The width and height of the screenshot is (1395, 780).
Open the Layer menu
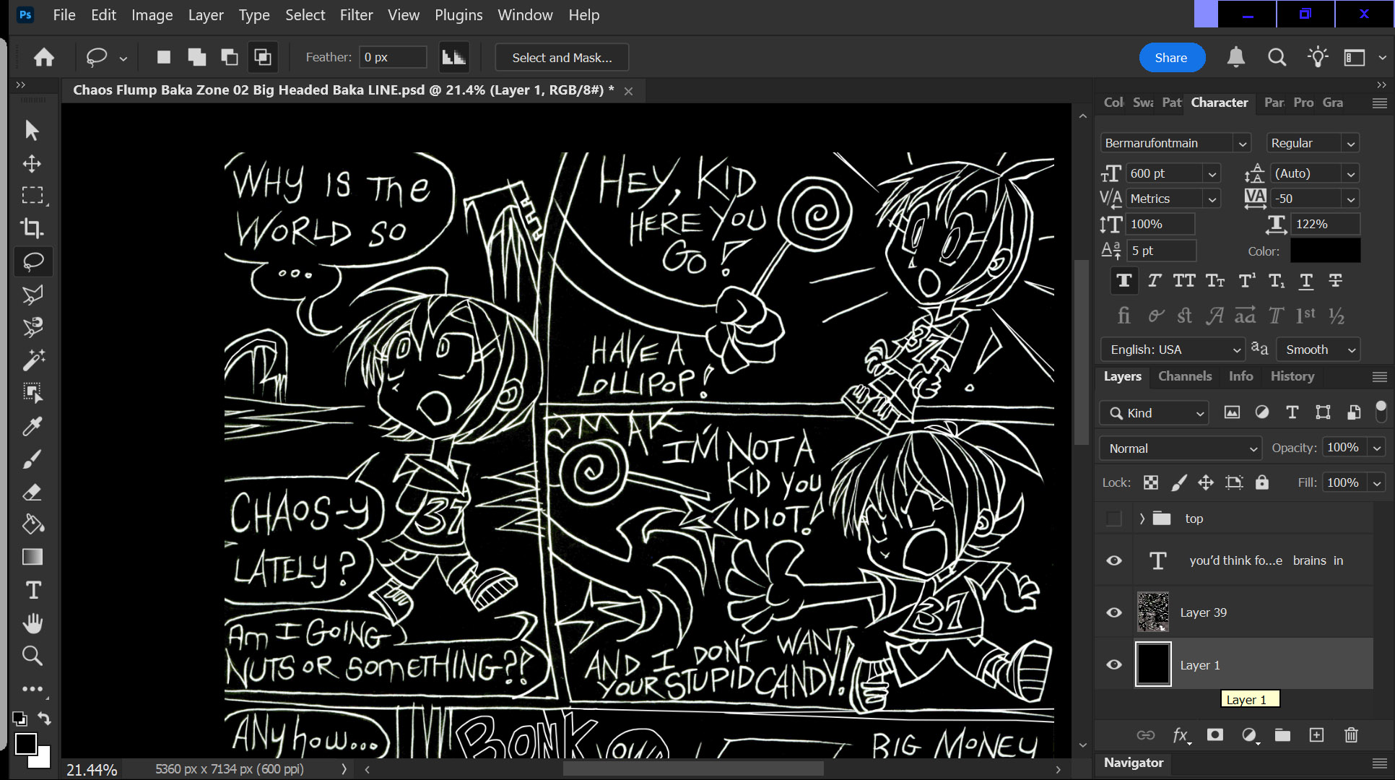(x=206, y=15)
